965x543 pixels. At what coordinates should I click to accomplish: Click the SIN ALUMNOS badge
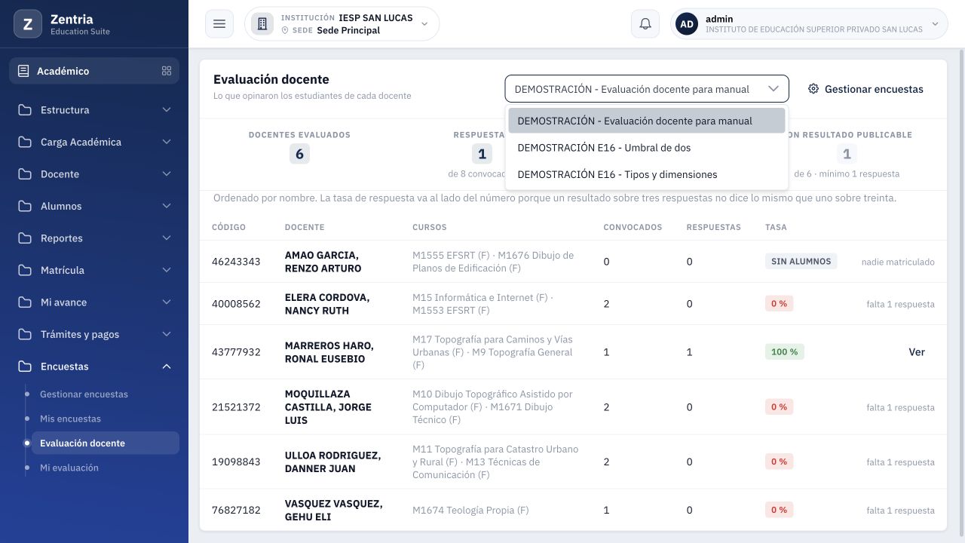[801, 262]
